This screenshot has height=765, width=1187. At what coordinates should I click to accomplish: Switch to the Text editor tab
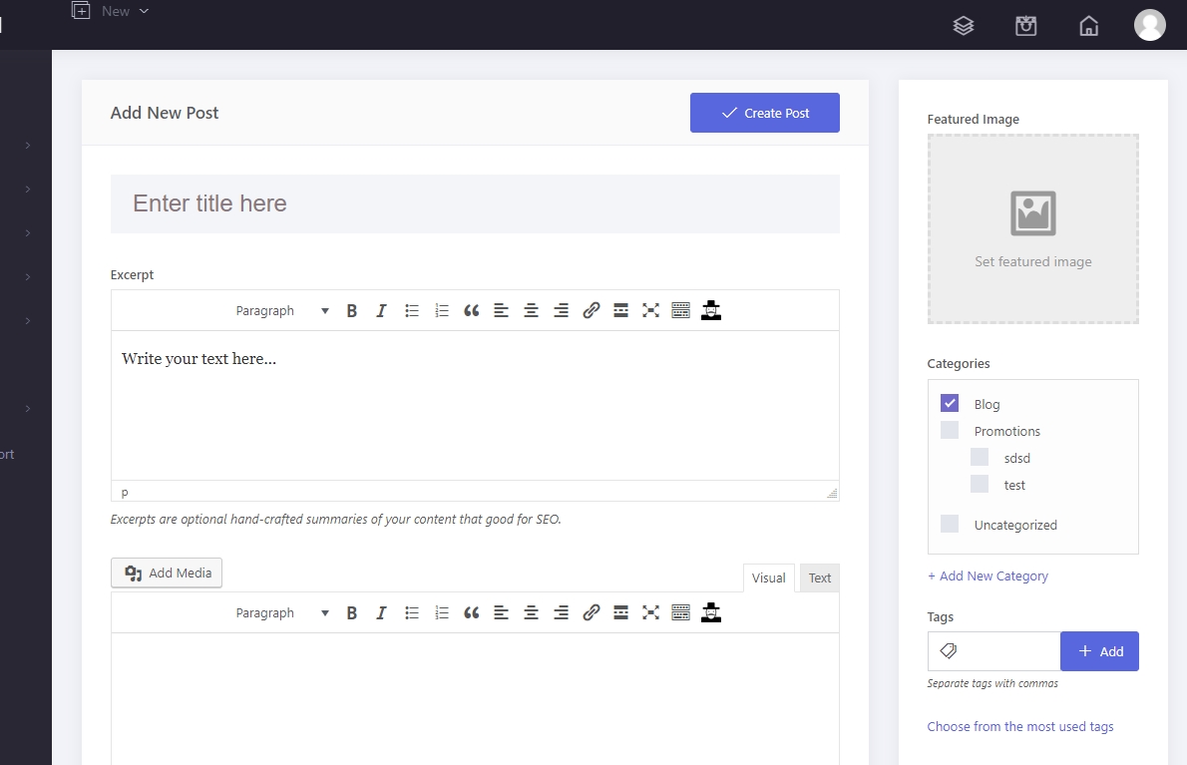[820, 578]
